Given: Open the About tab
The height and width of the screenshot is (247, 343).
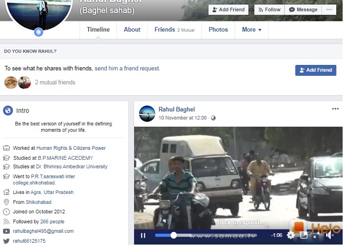Looking at the screenshot, I should coord(132,29).
